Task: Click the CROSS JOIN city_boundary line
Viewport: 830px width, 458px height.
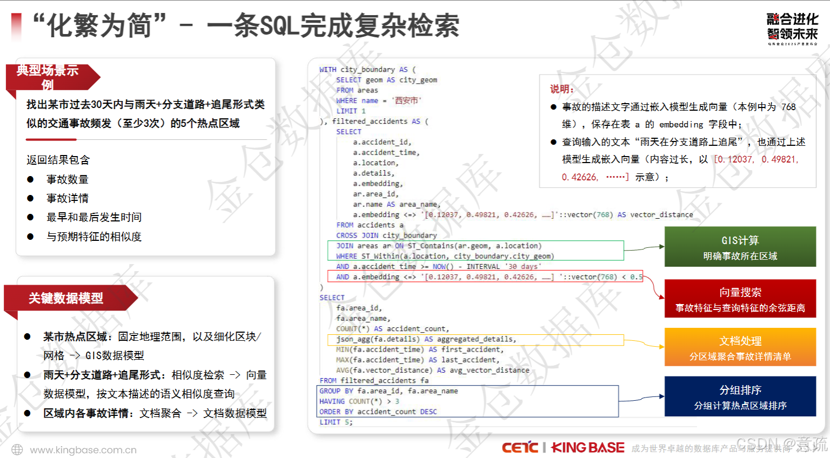Action: coord(386,235)
